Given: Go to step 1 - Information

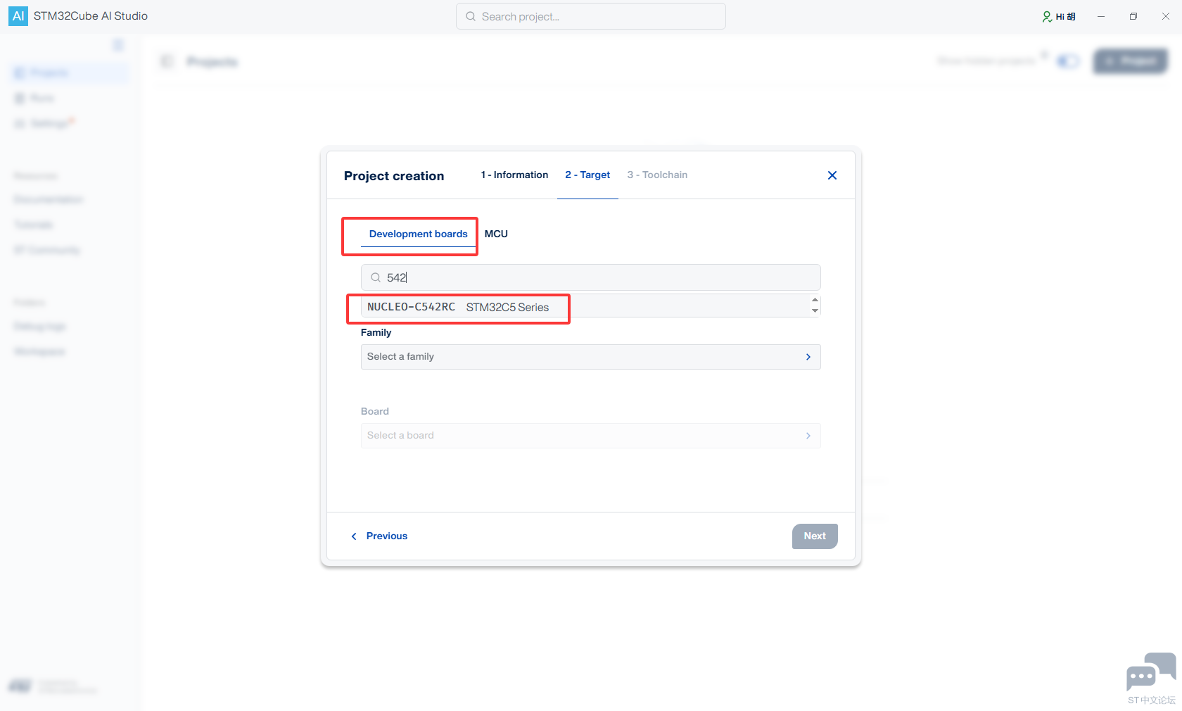Looking at the screenshot, I should pos(514,175).
